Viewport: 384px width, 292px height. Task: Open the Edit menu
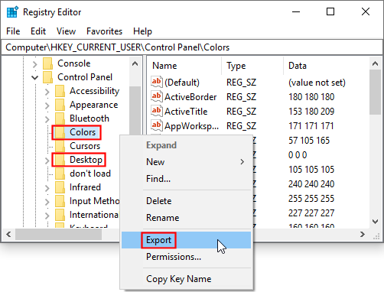coord(38,31)
